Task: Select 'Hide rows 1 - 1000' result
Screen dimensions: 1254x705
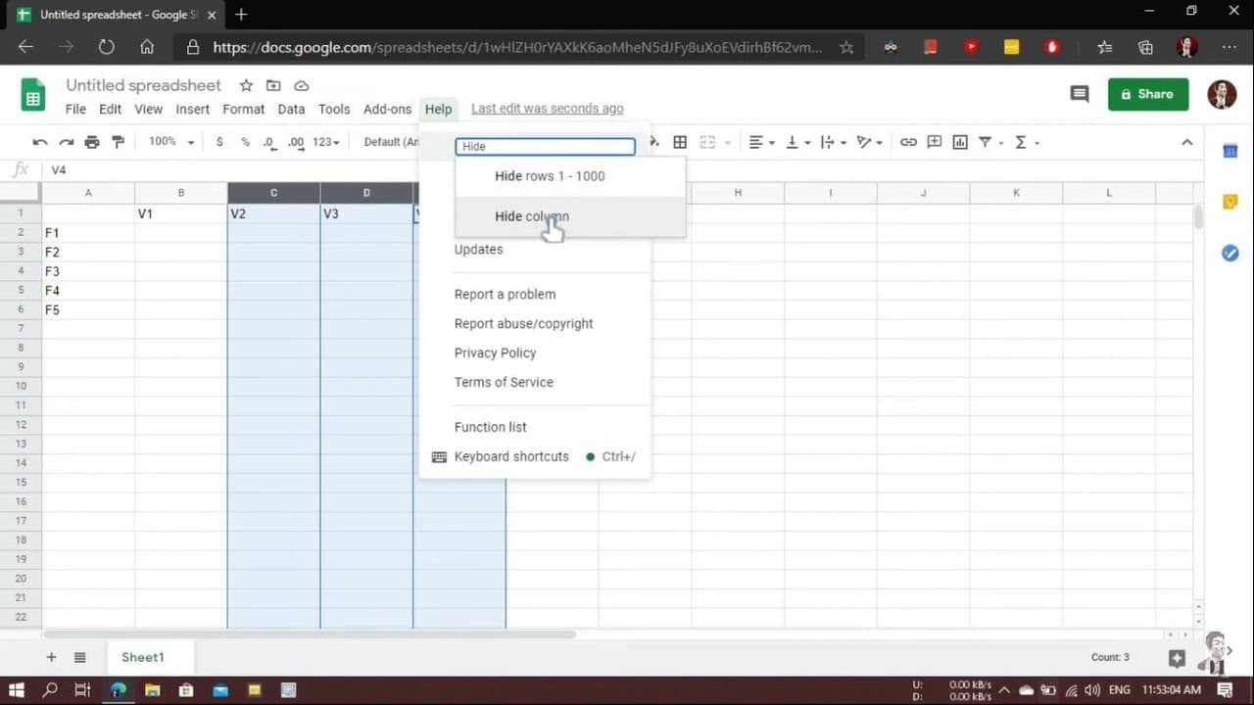Action: [x=550, y=176]
